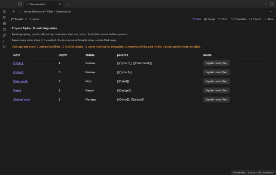
Task: Toggle the left sidebar icon
Action: point(20,4)
